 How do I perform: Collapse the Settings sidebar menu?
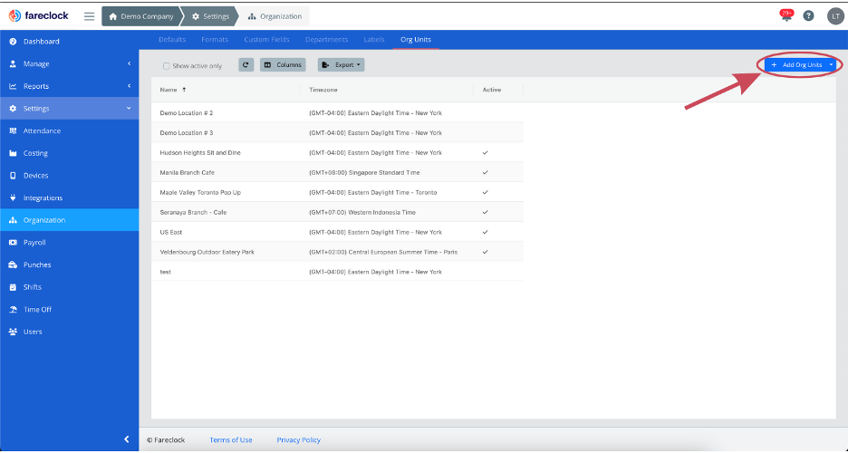(x=69, y=109)
